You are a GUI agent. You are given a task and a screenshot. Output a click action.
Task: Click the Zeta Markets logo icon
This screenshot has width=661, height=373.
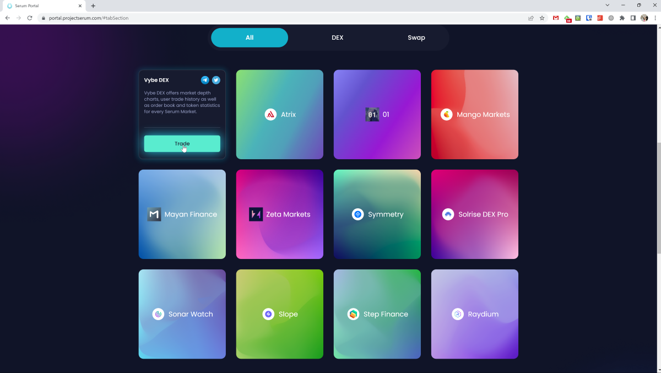[x=256, y=214]
